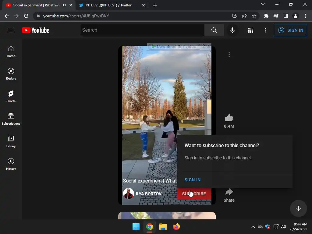Screen dimensions: 312x234
Task: Open History in sidebar
Action: [x=11, y=164]
